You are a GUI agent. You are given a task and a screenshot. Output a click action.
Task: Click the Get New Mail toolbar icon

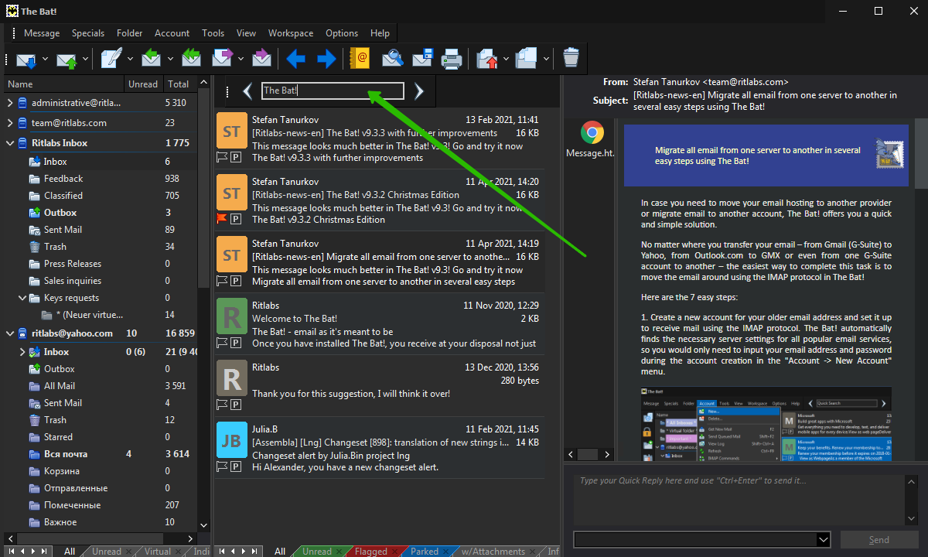tap(27, 59)
